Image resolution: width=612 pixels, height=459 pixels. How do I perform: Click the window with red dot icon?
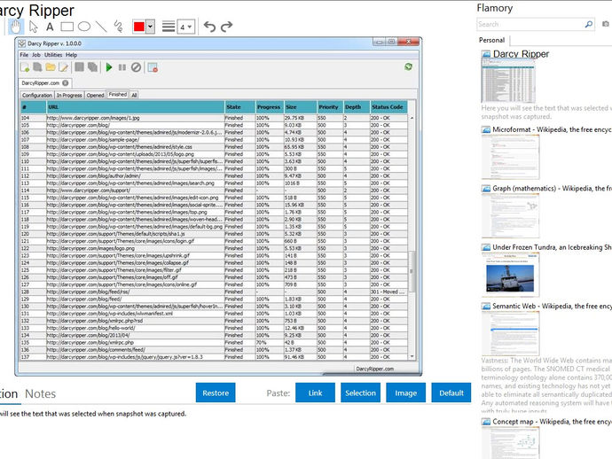point(153,67)
